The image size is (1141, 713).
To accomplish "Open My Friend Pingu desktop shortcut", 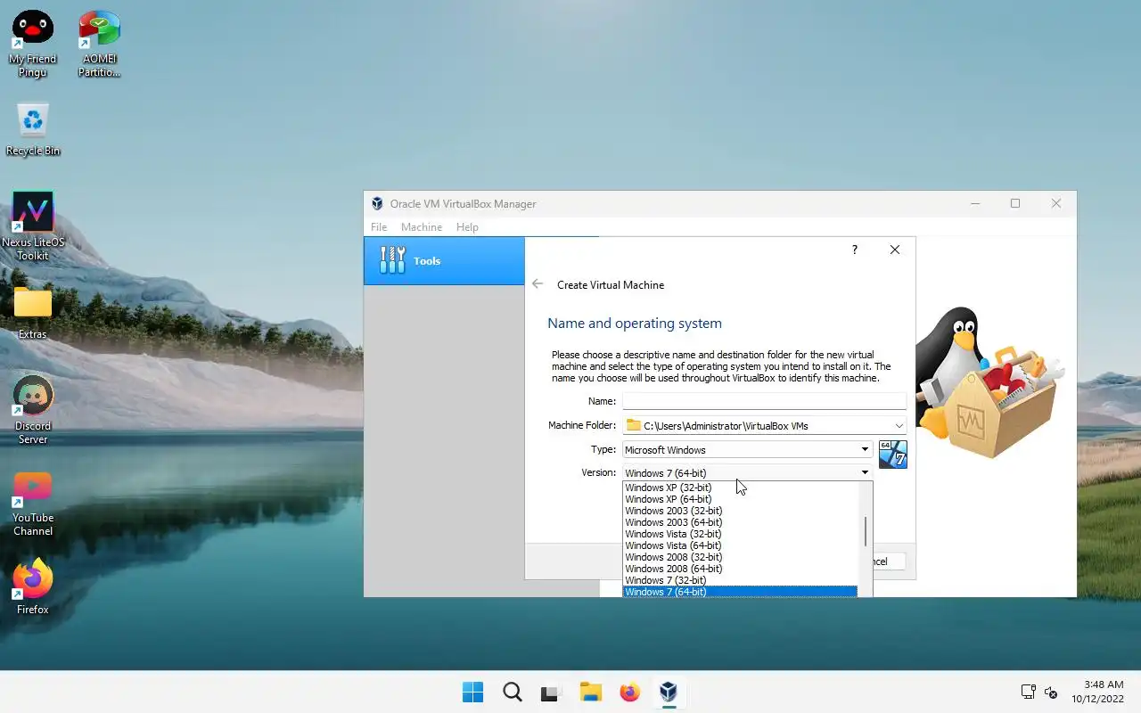I will [x=32, y=43].
